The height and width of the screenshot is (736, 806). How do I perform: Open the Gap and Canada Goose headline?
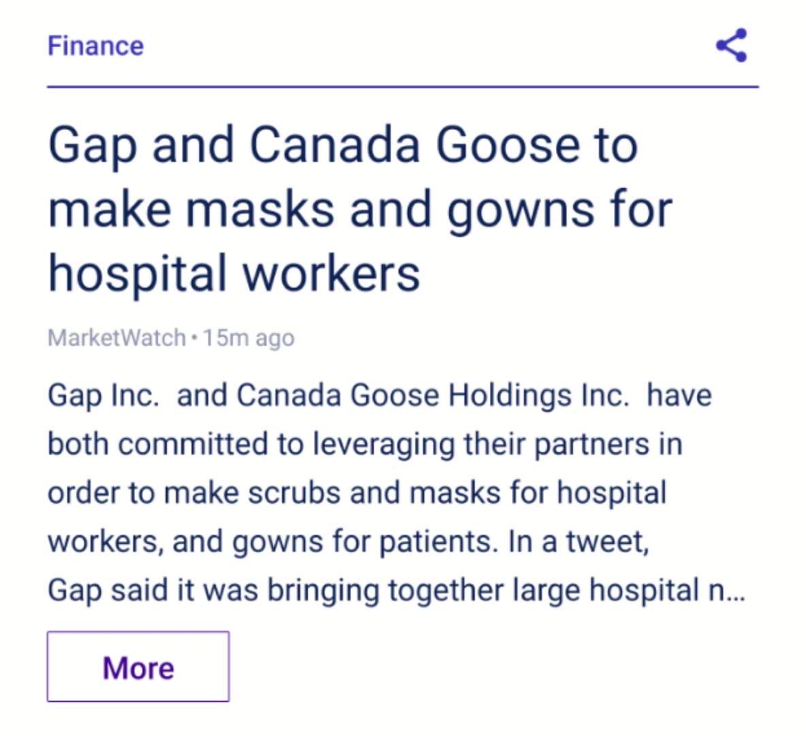[360, 209]
